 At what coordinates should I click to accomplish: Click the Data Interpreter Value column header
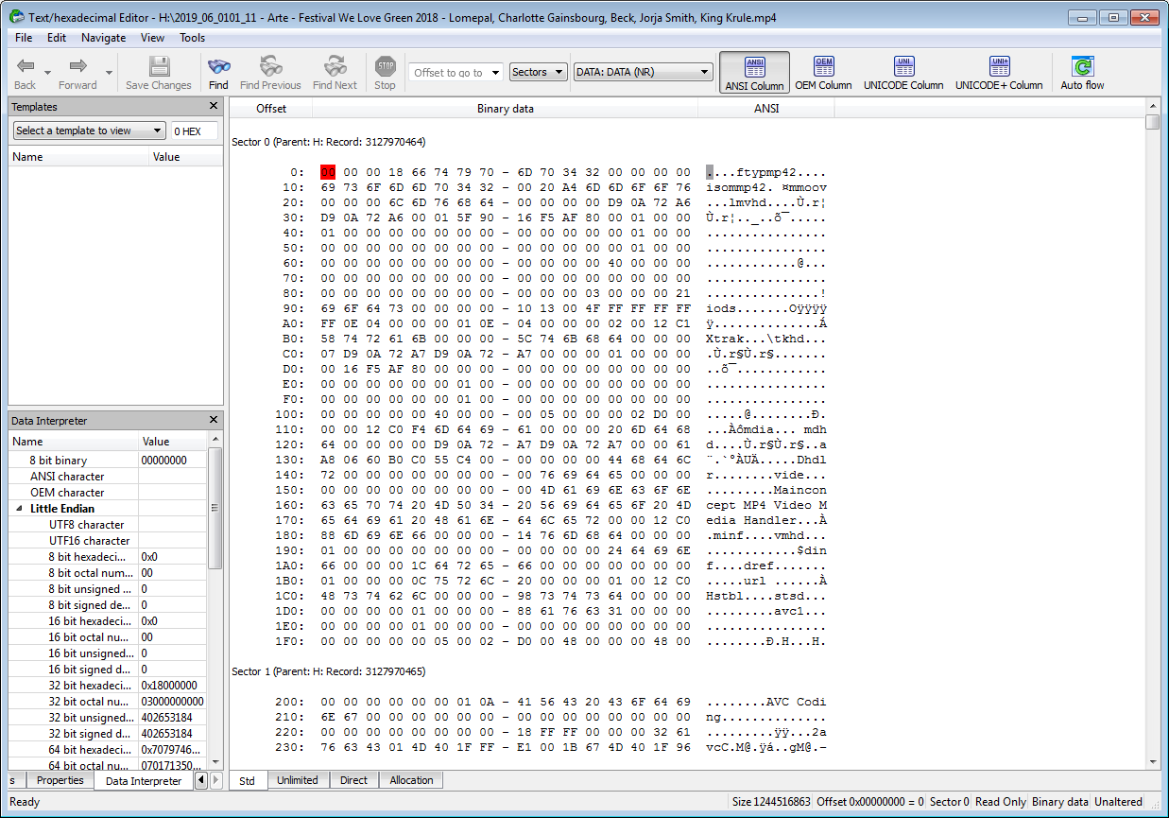click(172, 442)
